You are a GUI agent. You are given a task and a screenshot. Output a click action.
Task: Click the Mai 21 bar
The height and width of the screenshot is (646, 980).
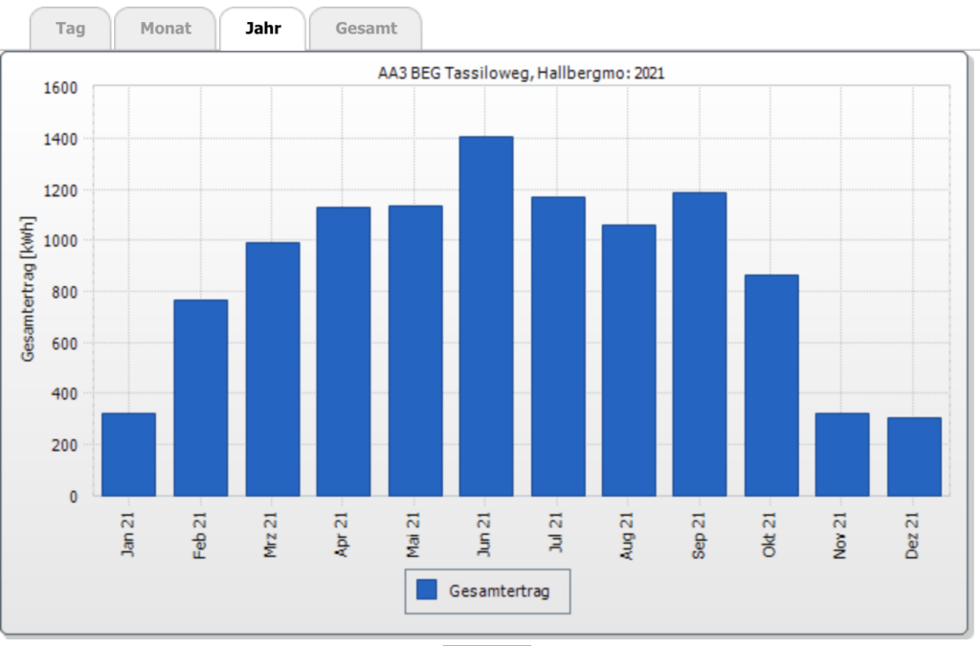click(x=415, y=350)
